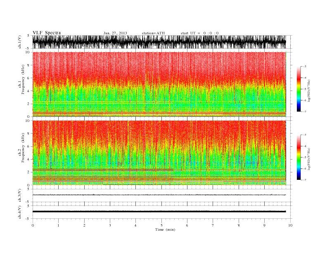Select the "start UT = 0 : 0 : 0" text

(199, 33)
